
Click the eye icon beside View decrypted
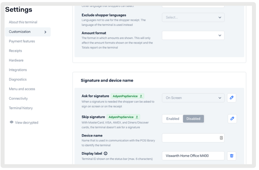(x=11, y=122)
